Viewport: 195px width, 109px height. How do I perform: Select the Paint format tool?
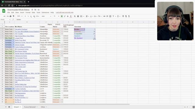point(13,16)
